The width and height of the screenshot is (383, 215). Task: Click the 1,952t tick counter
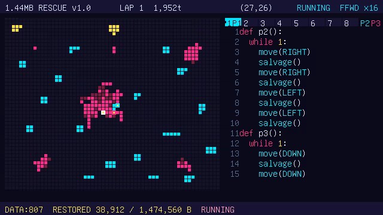[x=168, y=8]
